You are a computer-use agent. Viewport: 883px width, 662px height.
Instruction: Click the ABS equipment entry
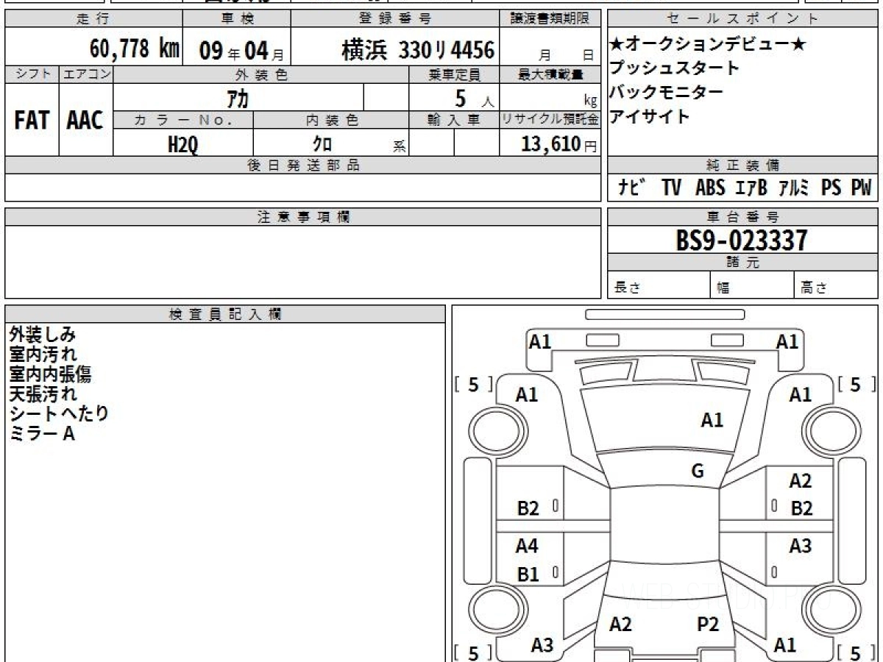[710, 188]
